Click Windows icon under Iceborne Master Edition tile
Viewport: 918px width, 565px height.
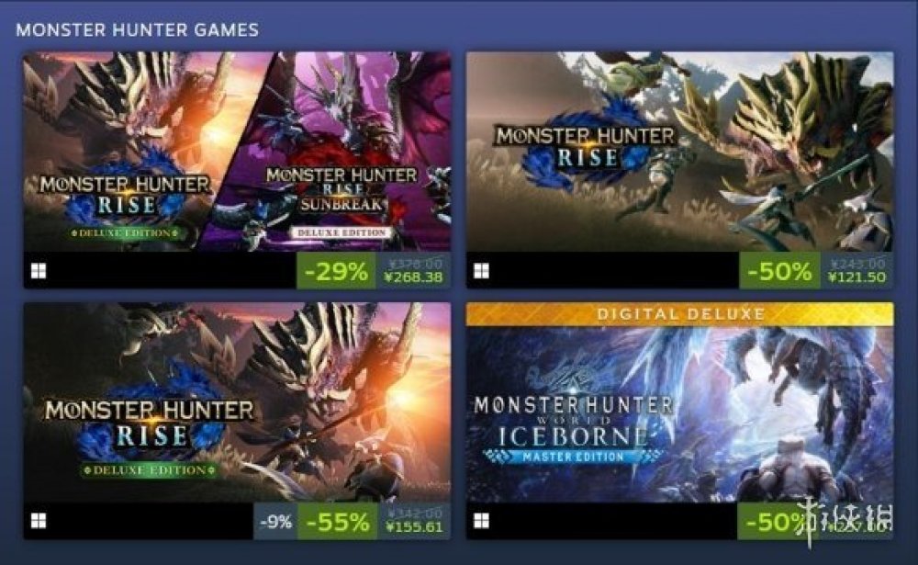coord(481,521)
